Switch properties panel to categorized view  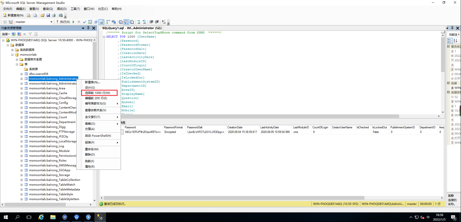(x=450, y=41)
